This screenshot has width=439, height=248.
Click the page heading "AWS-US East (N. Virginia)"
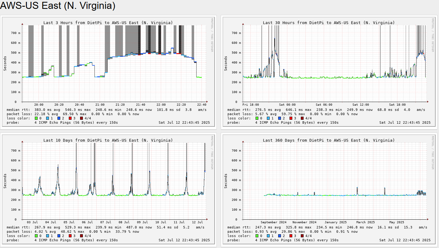58,6
